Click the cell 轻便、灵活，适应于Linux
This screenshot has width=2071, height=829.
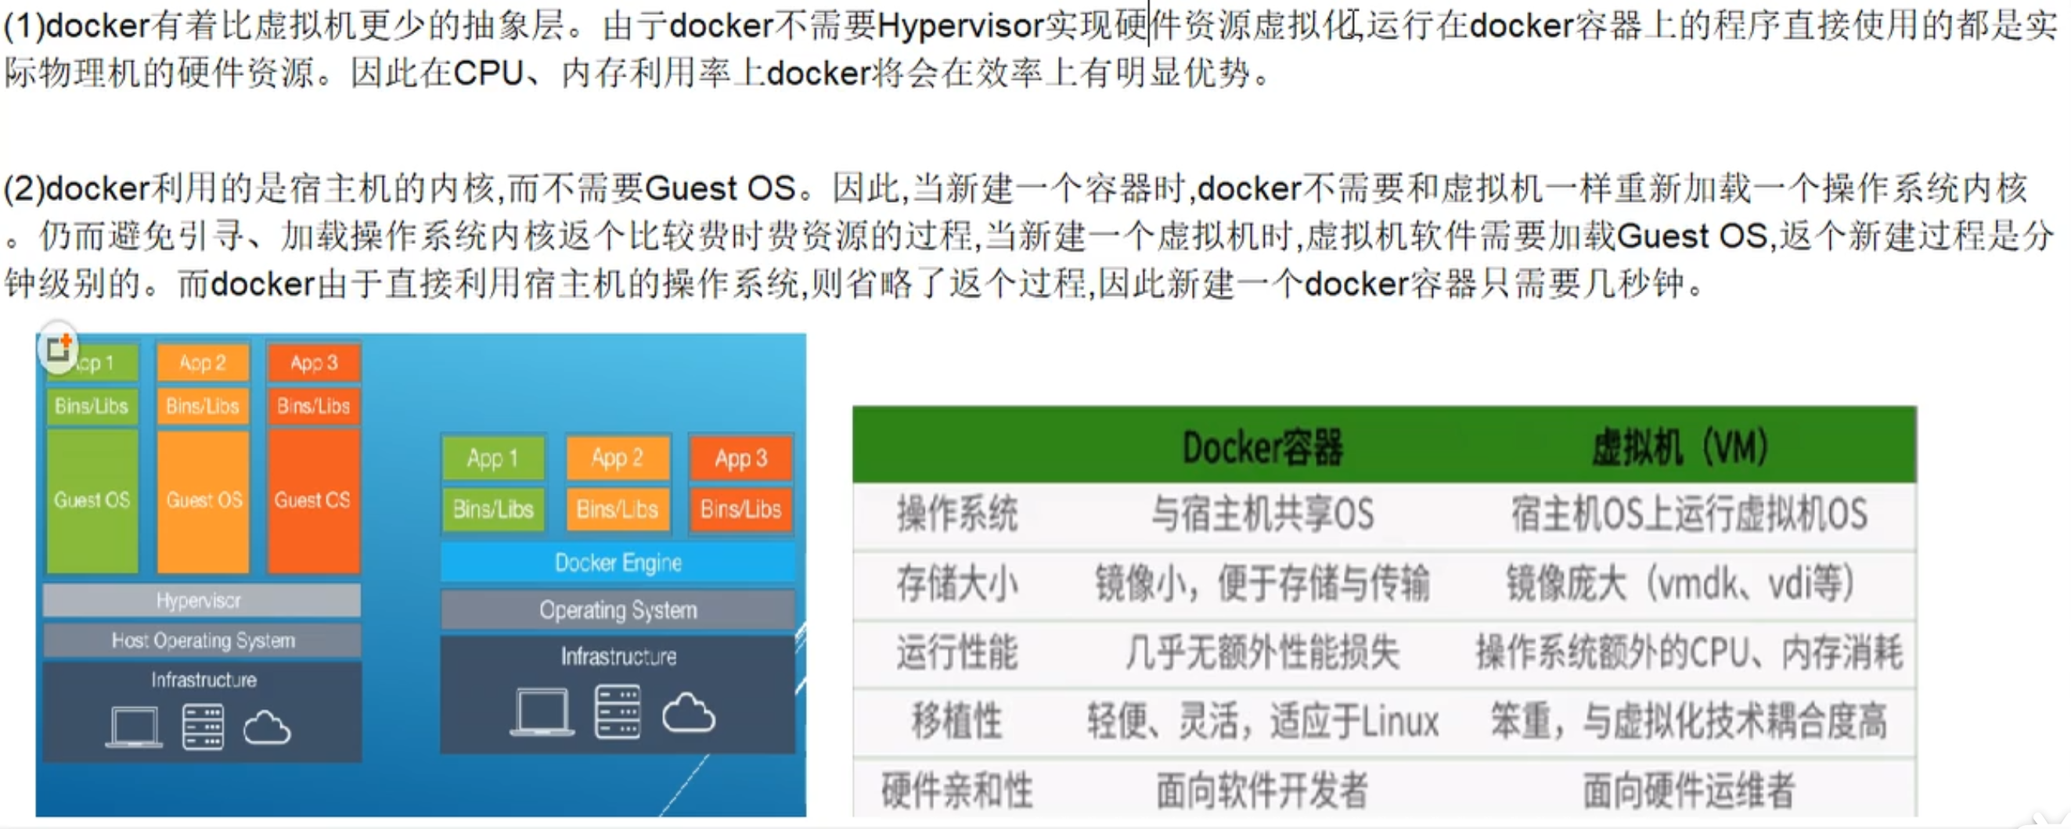1262,720
